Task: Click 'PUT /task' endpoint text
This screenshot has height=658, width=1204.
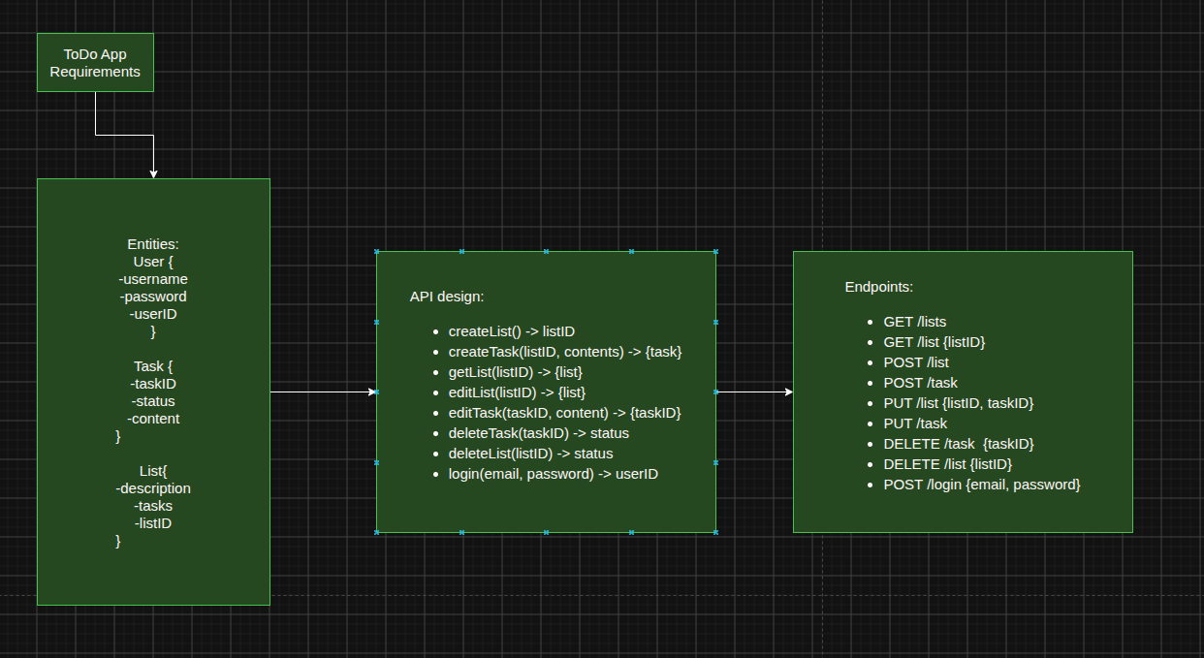Action: [915, 423]
